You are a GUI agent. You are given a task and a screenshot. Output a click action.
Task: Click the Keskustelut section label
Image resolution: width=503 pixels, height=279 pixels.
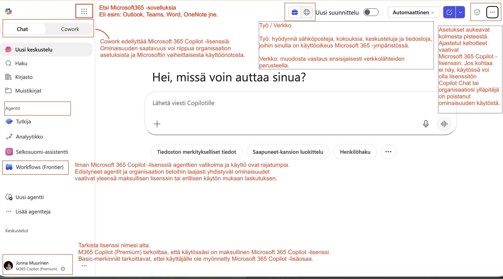pyautogui.click(x=17, y=231)
